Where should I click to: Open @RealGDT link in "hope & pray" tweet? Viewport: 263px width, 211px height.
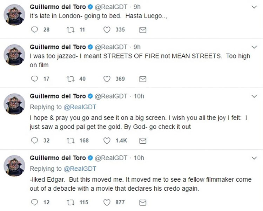(80, 107)
